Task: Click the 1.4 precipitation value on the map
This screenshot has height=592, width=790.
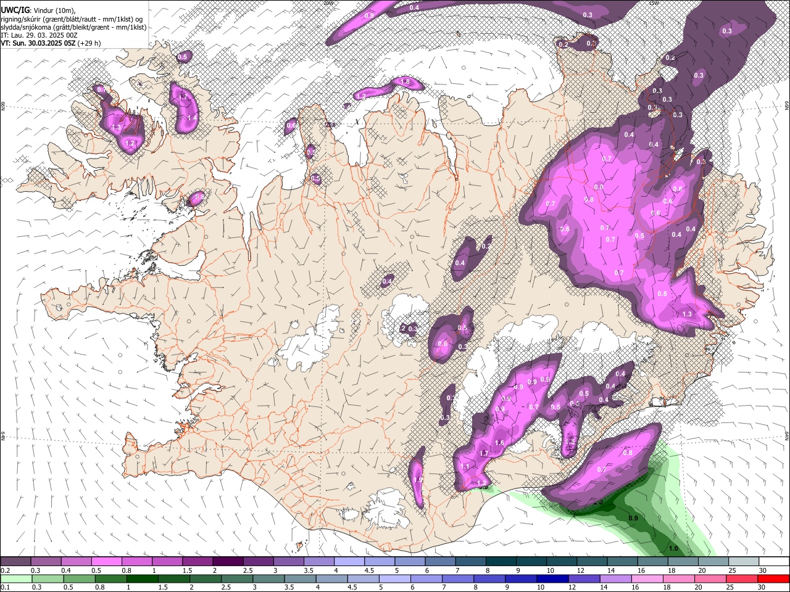Action: [x=192, y=117]
